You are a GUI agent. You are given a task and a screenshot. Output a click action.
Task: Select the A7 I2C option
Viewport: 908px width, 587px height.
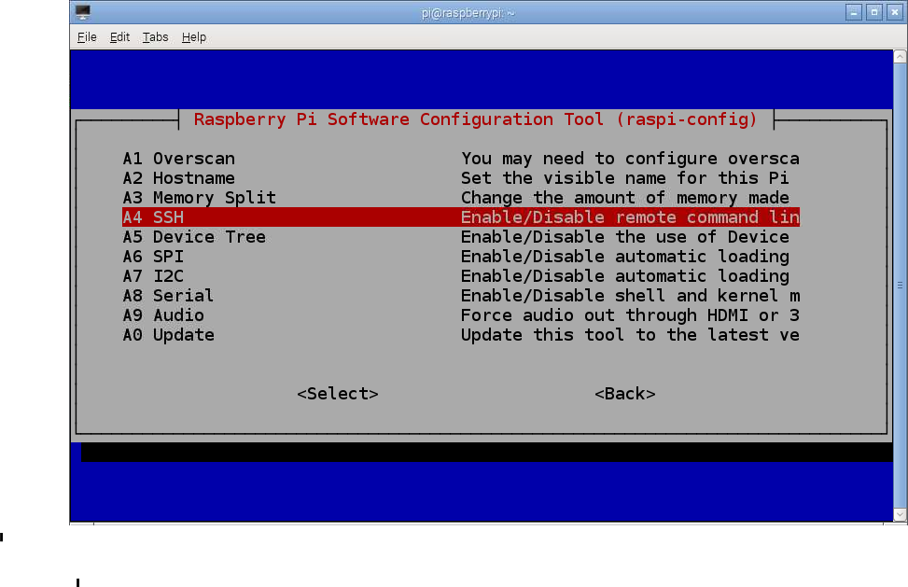coord(461,276)
